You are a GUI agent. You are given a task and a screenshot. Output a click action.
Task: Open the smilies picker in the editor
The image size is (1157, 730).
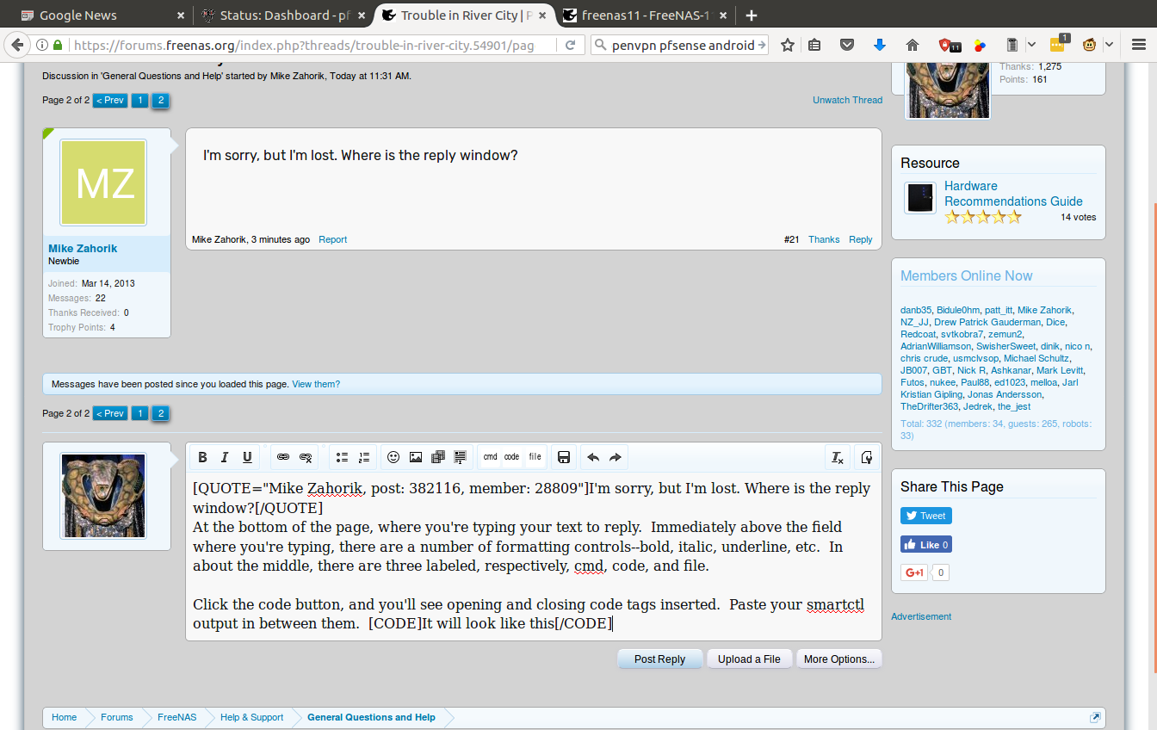(x=393, y=457)
